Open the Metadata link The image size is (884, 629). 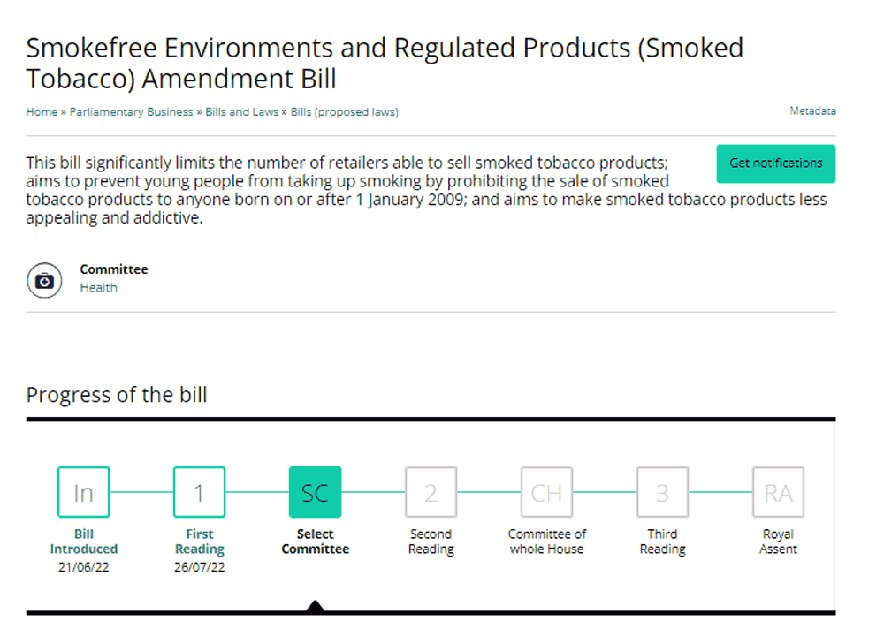(x=812, y=111)
